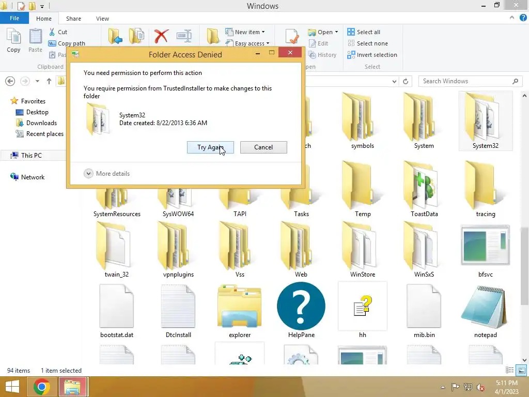
Task: Click the Move to folder icon
Action: click(x=115, y=37)
